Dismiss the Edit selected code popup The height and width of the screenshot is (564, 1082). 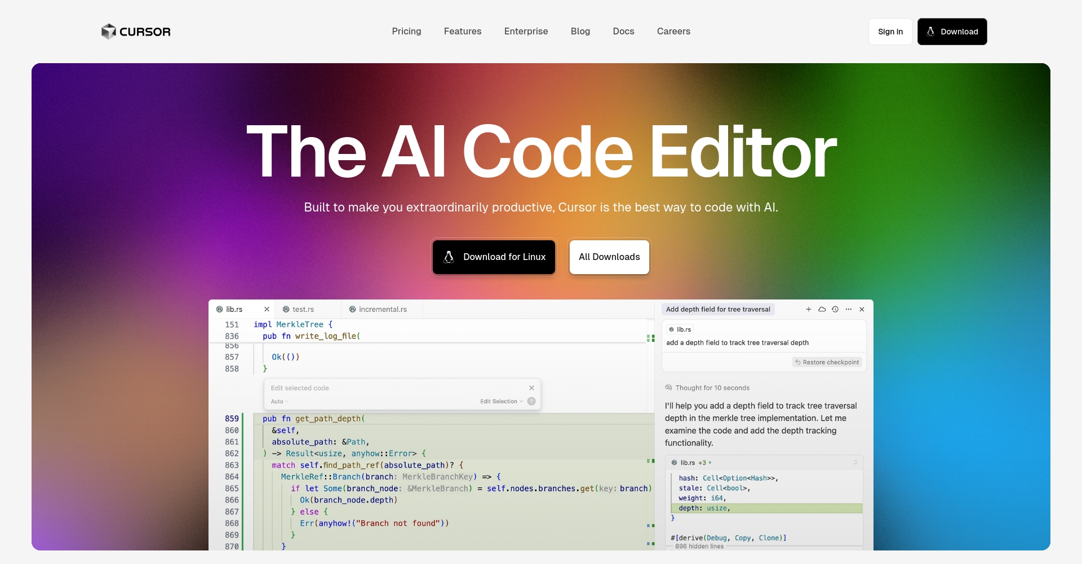pos(531,388)
